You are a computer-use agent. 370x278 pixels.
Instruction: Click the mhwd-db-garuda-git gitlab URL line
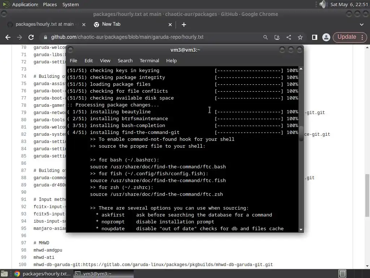point(153,265)
